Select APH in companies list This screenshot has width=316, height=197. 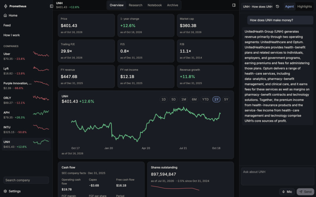(x=26, y=115)
